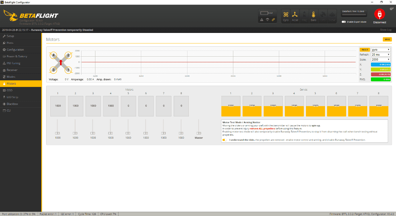Open the gear options in the top-right header
The width and height of the screenshot is (396, 216).
coord(391,9)
